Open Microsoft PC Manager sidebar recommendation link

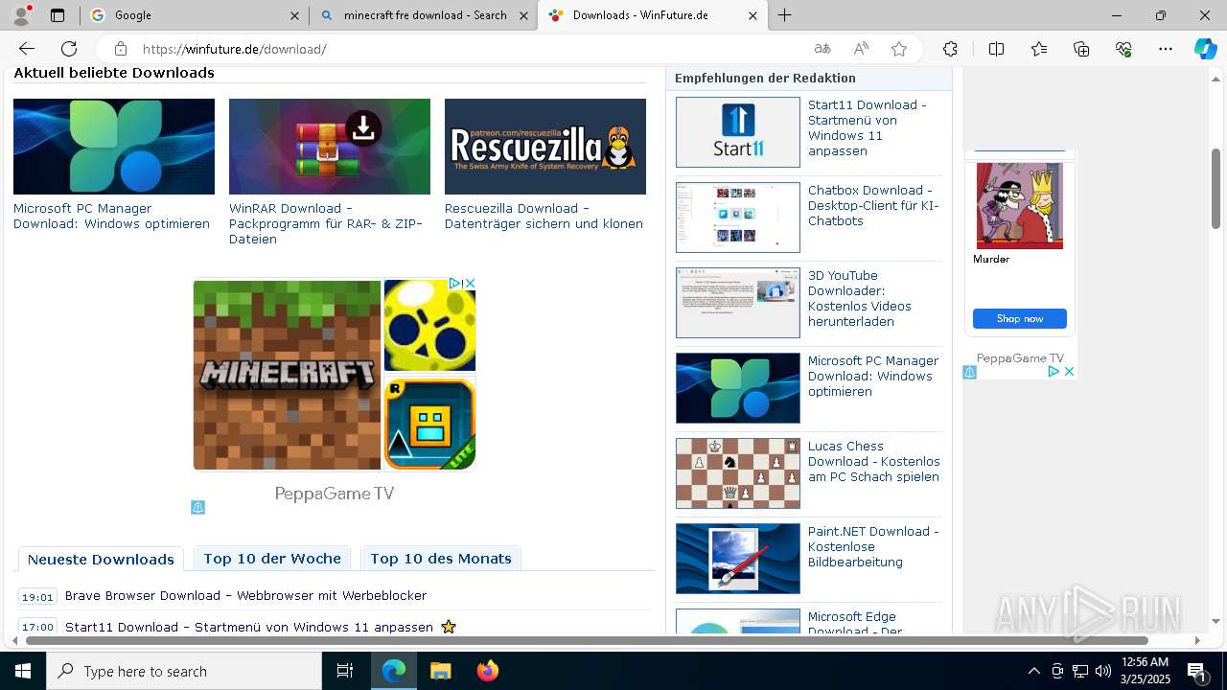[x=873, y=376]
